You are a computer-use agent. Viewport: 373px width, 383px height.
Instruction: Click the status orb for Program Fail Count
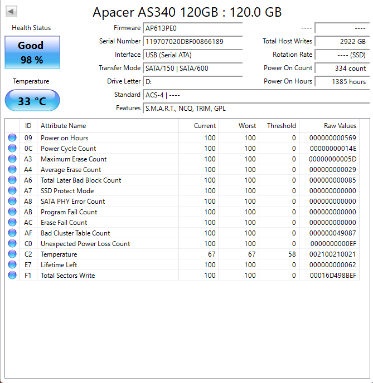(x=12, y=212)
